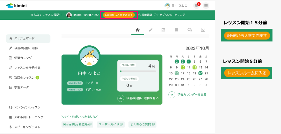281x134 pixels.
Task: Select the pencil tab icon
Action: pyautogui.click(x=151, y=30)
